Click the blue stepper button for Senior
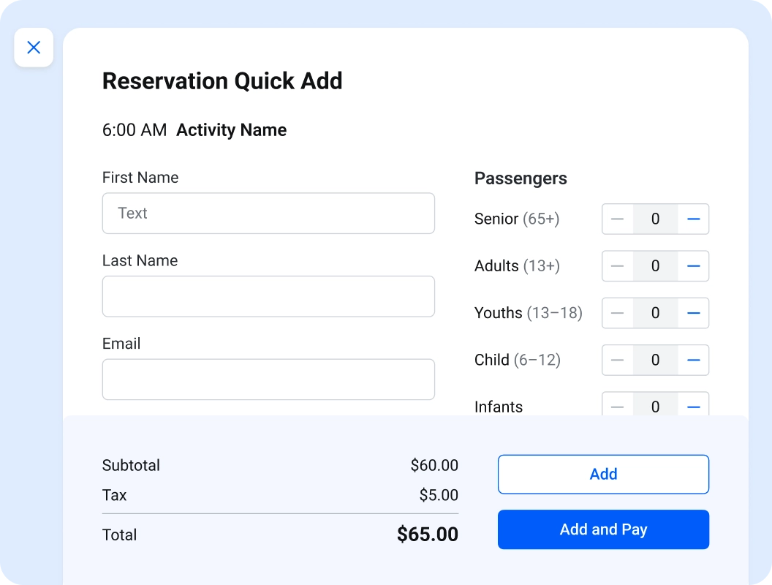 [x=693, y=219]
